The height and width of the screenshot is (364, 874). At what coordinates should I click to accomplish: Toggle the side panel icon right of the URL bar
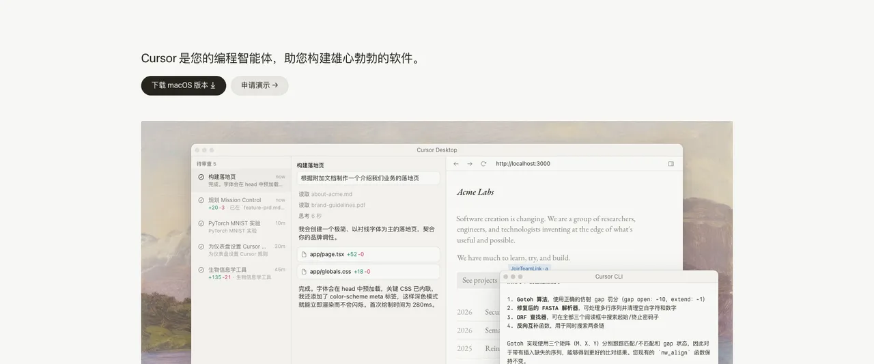[671, 164]
